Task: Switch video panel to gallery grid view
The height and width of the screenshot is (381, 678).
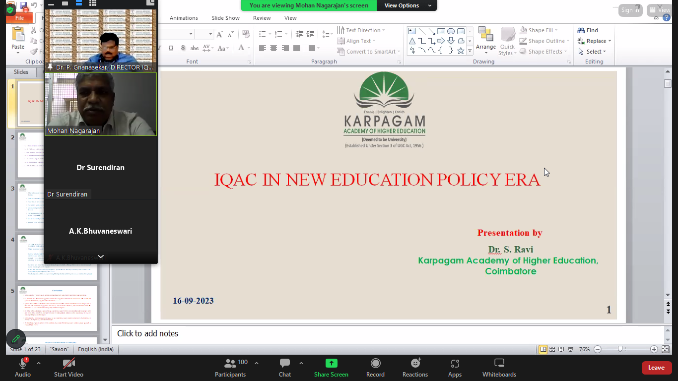Action: 92,3
